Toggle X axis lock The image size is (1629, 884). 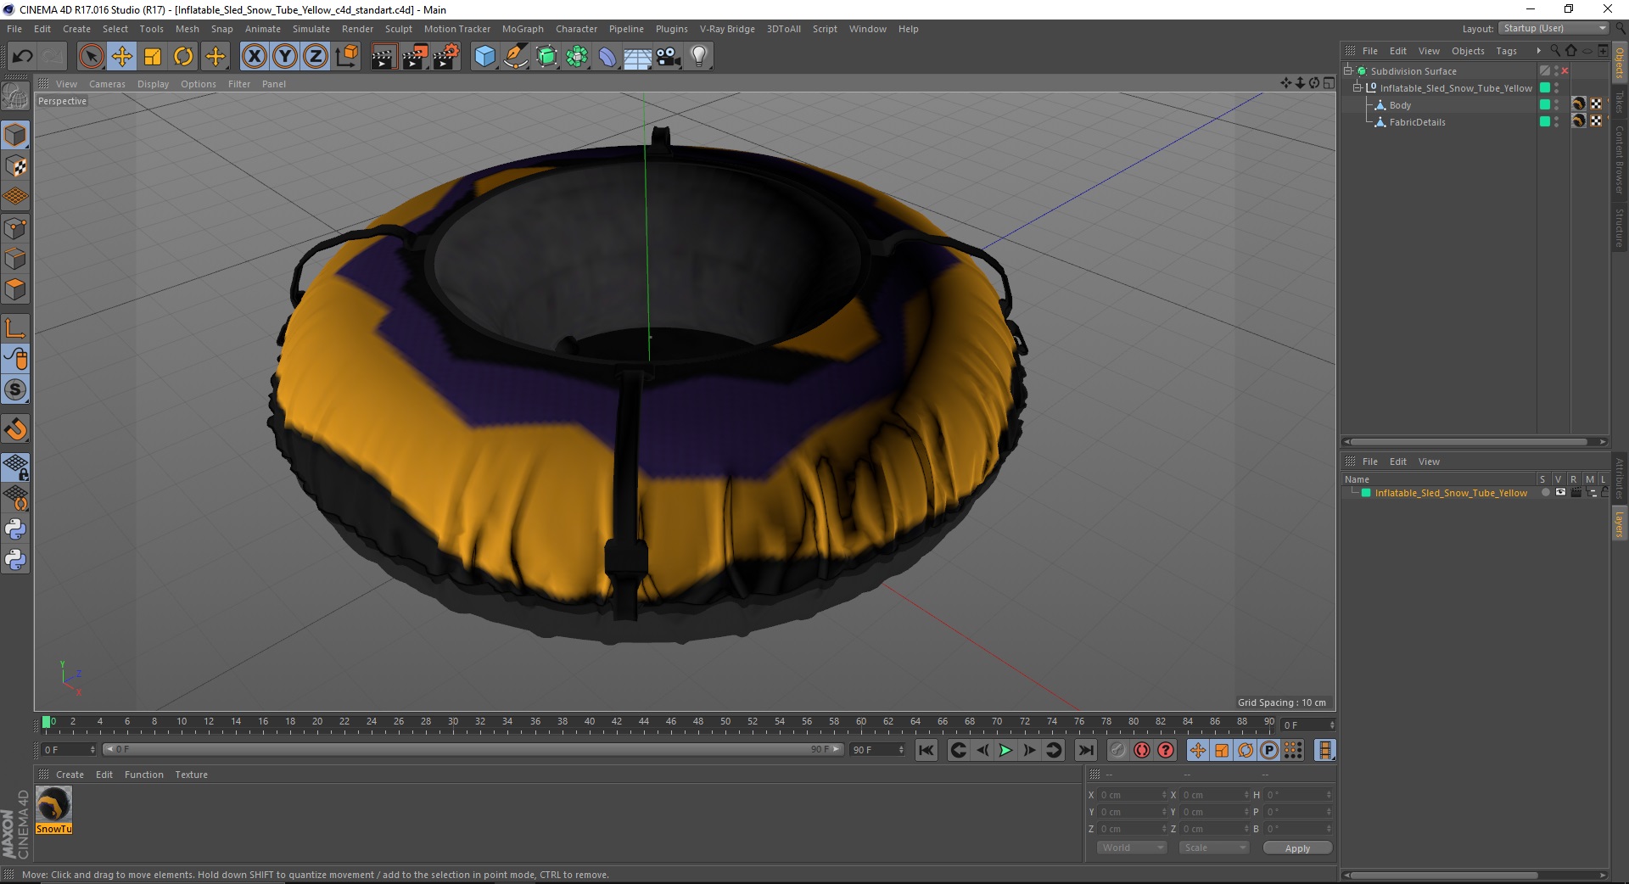pyautogui.click(x=254, y=57)
